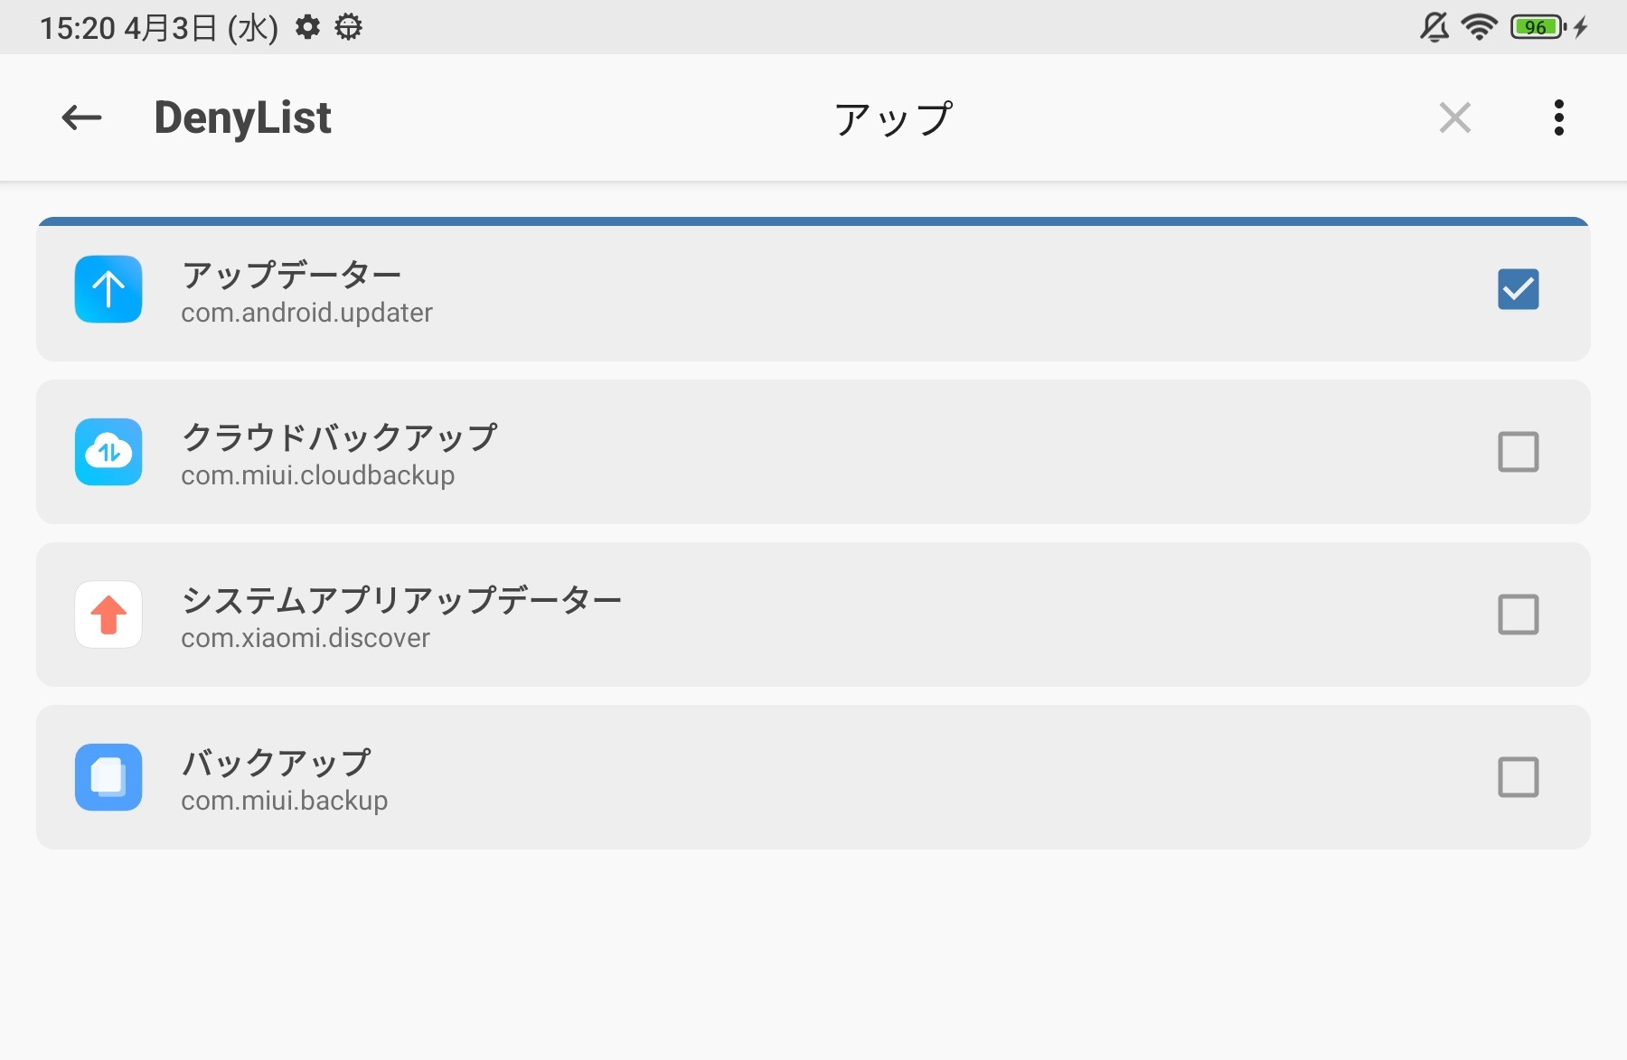This screenshot has height=1060, width=1627.
Task: Tap the battery indicator in status bar
Action: (1538, 27)
